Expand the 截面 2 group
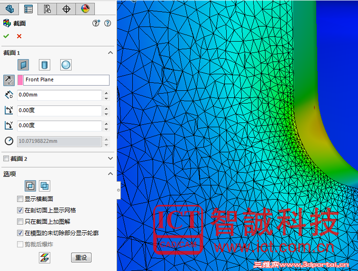The height and width of the screenshot is (271, 358). point(110,158)
